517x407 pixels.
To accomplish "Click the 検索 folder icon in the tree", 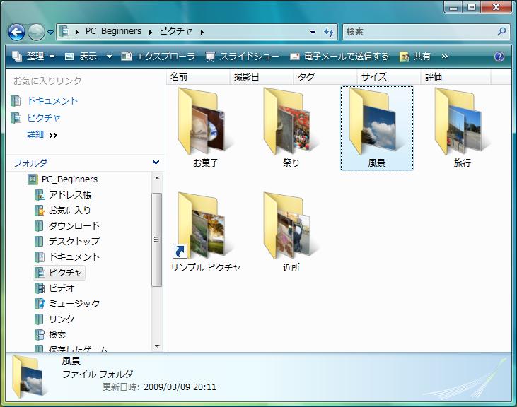I will pos(40,334).
